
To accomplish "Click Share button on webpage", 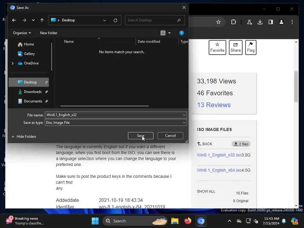I will 235,47.
